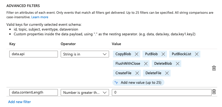Remove the PutBlockList value tag

click(x=197, y=54)
